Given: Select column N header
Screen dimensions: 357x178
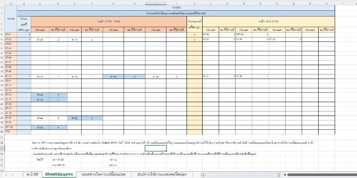Looking at the screenshot, I should pos(244,4).
